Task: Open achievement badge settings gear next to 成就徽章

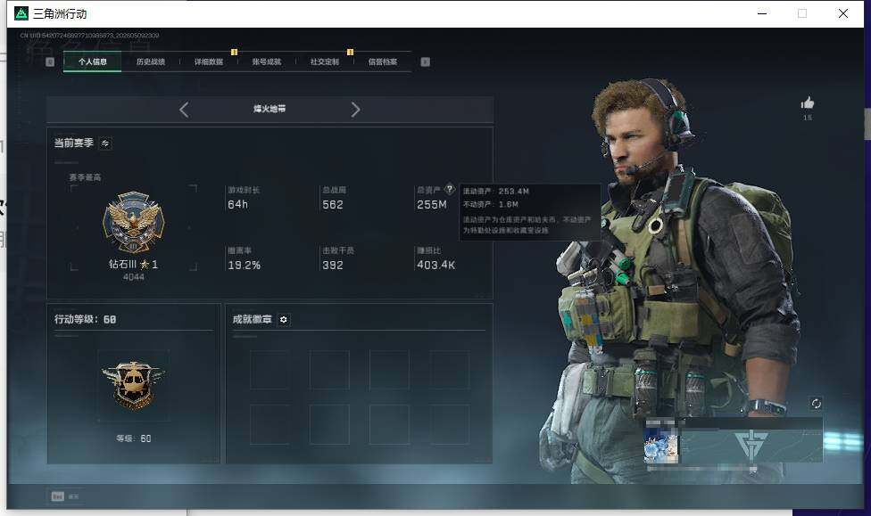Action: pos(283,320)
